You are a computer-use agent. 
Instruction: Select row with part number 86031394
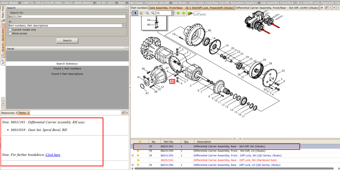point(235,151)
